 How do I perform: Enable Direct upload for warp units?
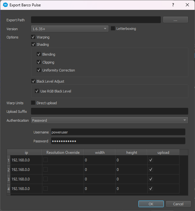tap(33, 103)
